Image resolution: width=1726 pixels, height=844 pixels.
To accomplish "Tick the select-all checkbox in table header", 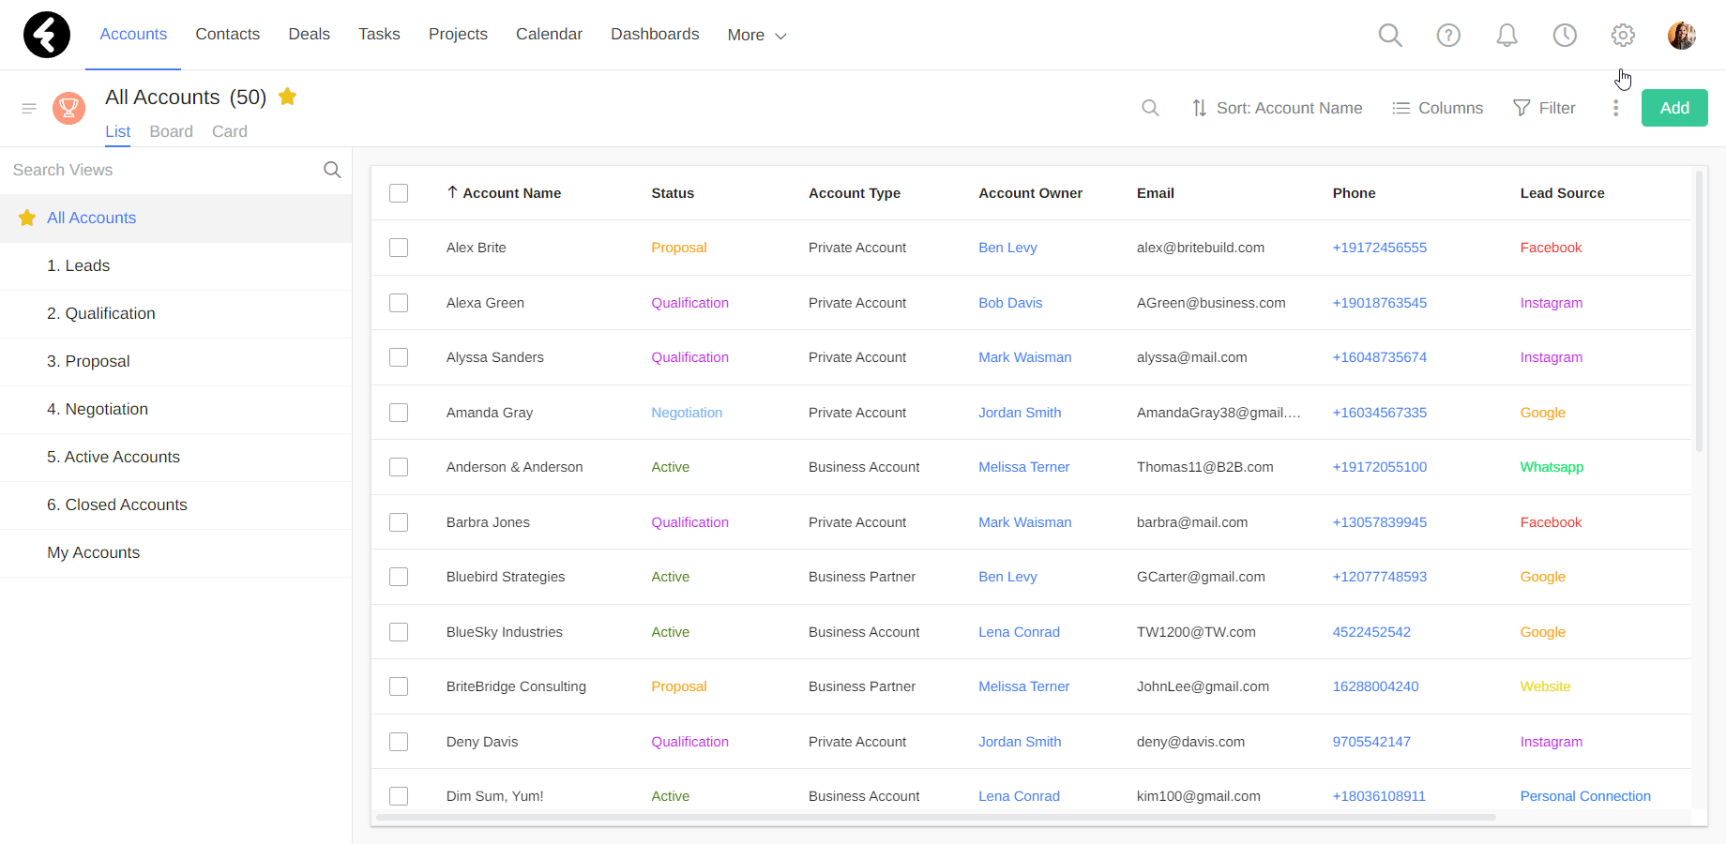I will tap(399, 193).
